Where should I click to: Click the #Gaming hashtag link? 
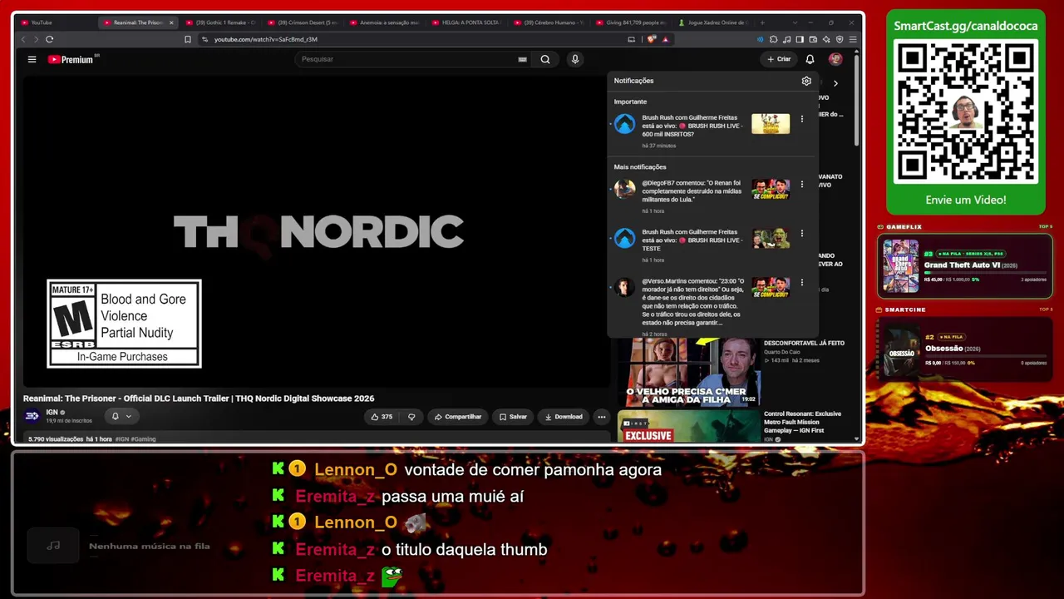click(x=143, y=439)
